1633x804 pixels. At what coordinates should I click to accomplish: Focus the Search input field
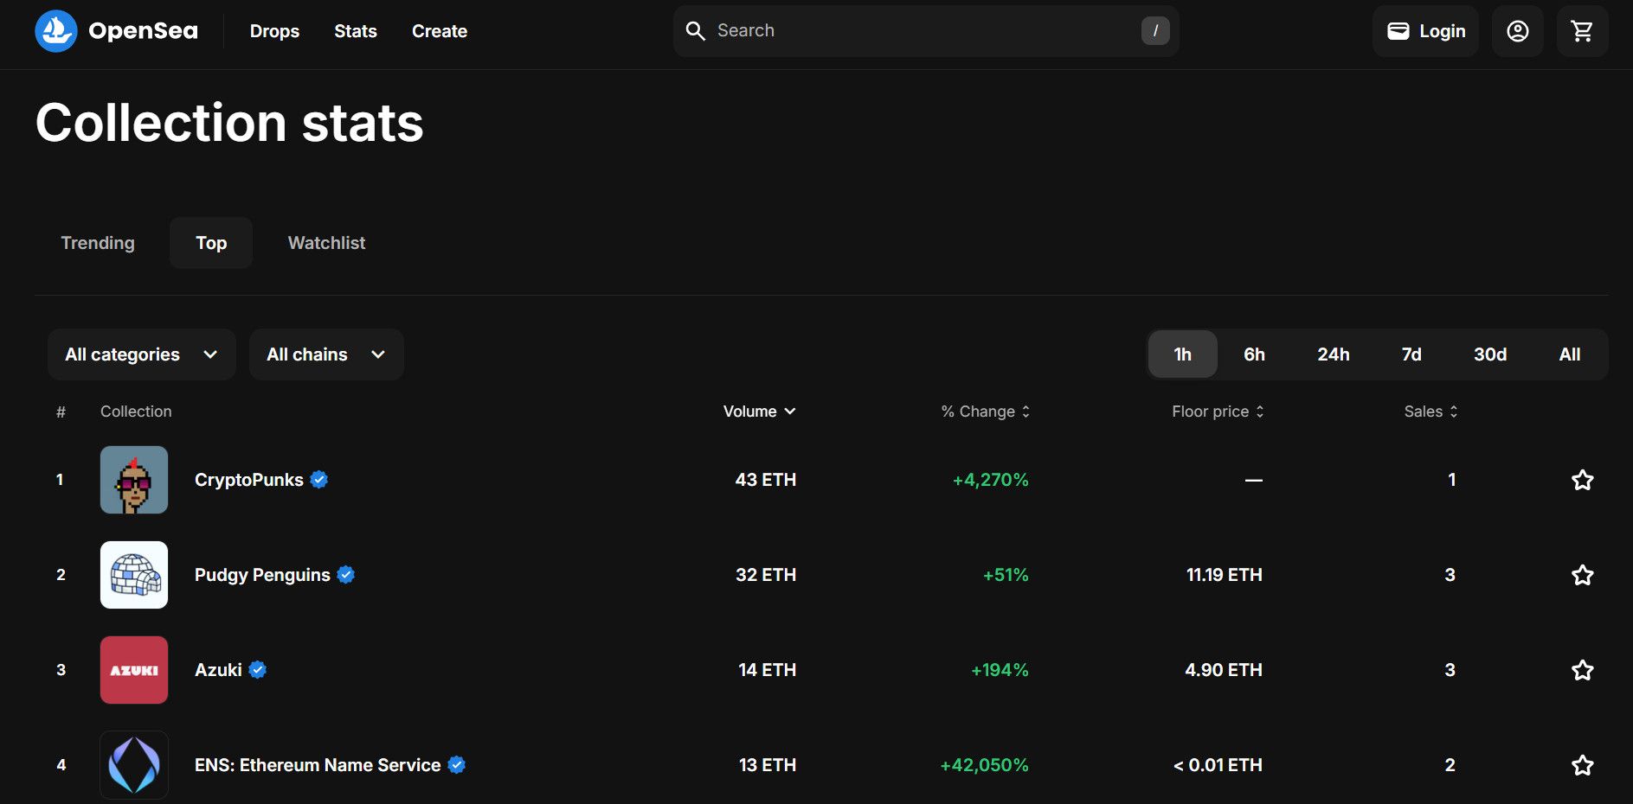pos(926,31)
